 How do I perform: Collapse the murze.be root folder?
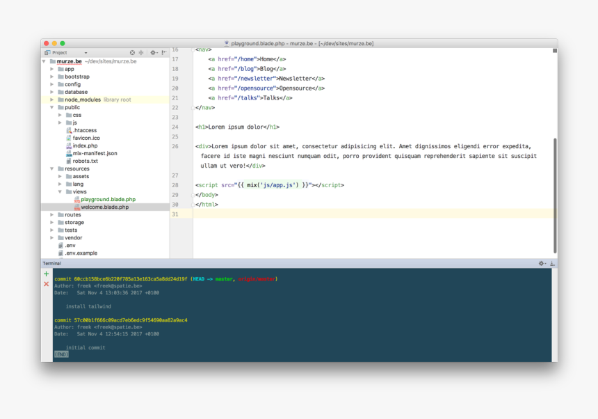pyautogui.click(x=45, y=61)
